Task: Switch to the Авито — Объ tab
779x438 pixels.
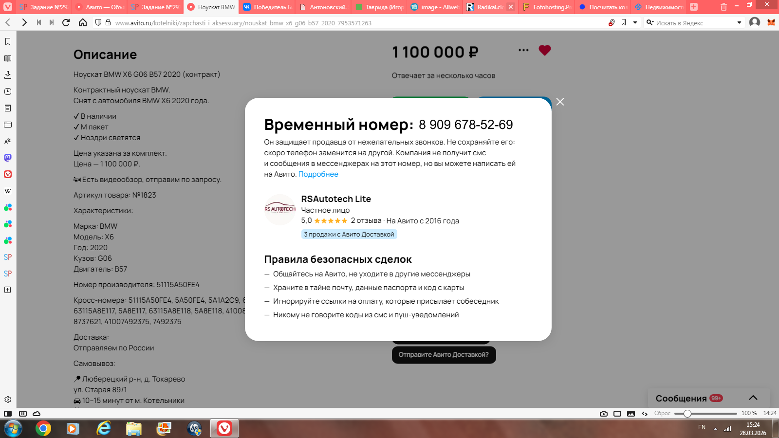Action: coord(100,7)
